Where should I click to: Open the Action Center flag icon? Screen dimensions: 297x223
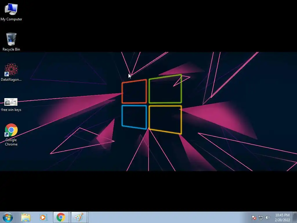[253, 217]
